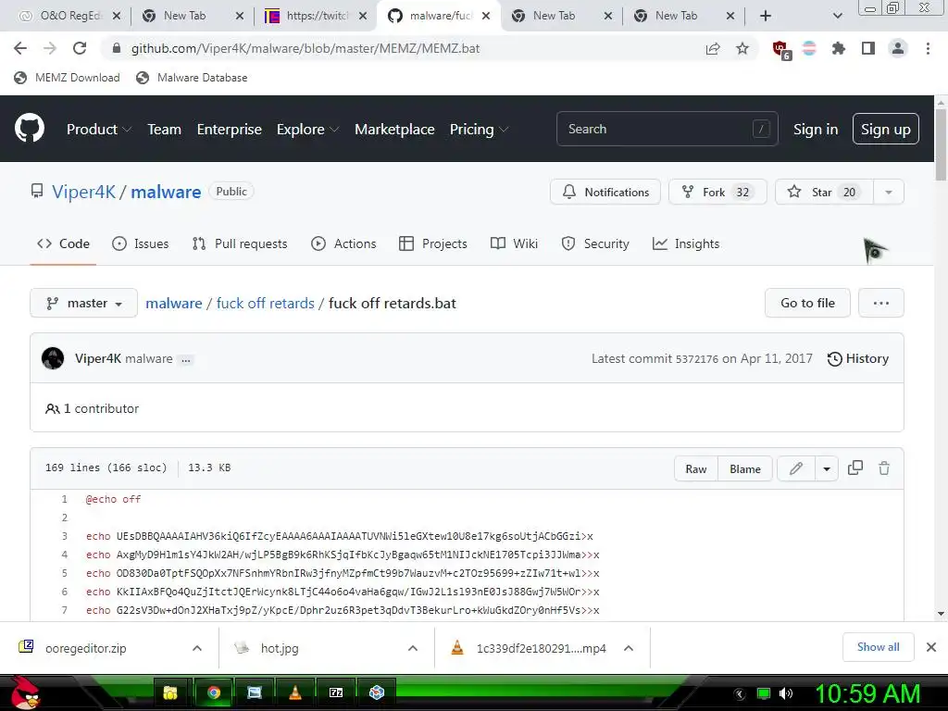The width and height of the screenshot is (948, 711).
Task: Open more file options ellipsis button
Action: [x=881, y=303]
